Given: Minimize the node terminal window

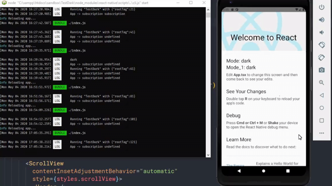Looking at the screenshot, I should coord(178,3).
